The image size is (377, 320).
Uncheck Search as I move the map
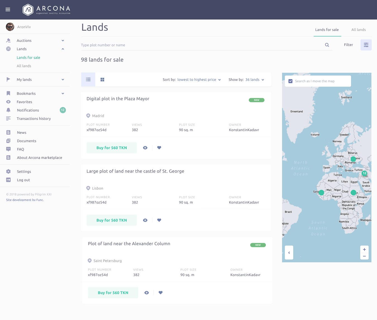tap(290, 81)
